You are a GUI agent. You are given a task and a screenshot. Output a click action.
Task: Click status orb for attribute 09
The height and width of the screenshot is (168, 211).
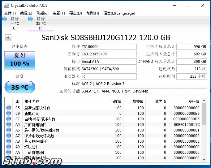pos(9,113)
